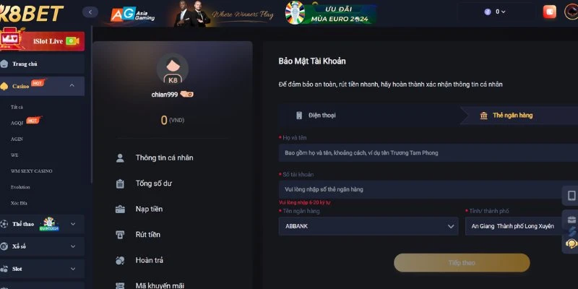The height and width of the screenshot is (289, 578).
Task: Click the profile avatar K8 image
Action: pos(173,69)
